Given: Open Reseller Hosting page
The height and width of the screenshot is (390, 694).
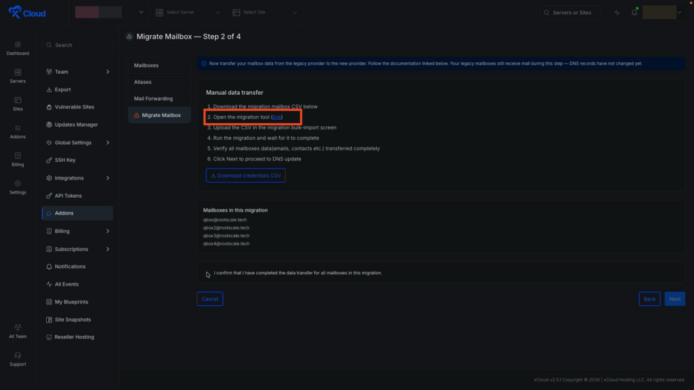Looking at the screenshot, I should (x=77, y=337).
